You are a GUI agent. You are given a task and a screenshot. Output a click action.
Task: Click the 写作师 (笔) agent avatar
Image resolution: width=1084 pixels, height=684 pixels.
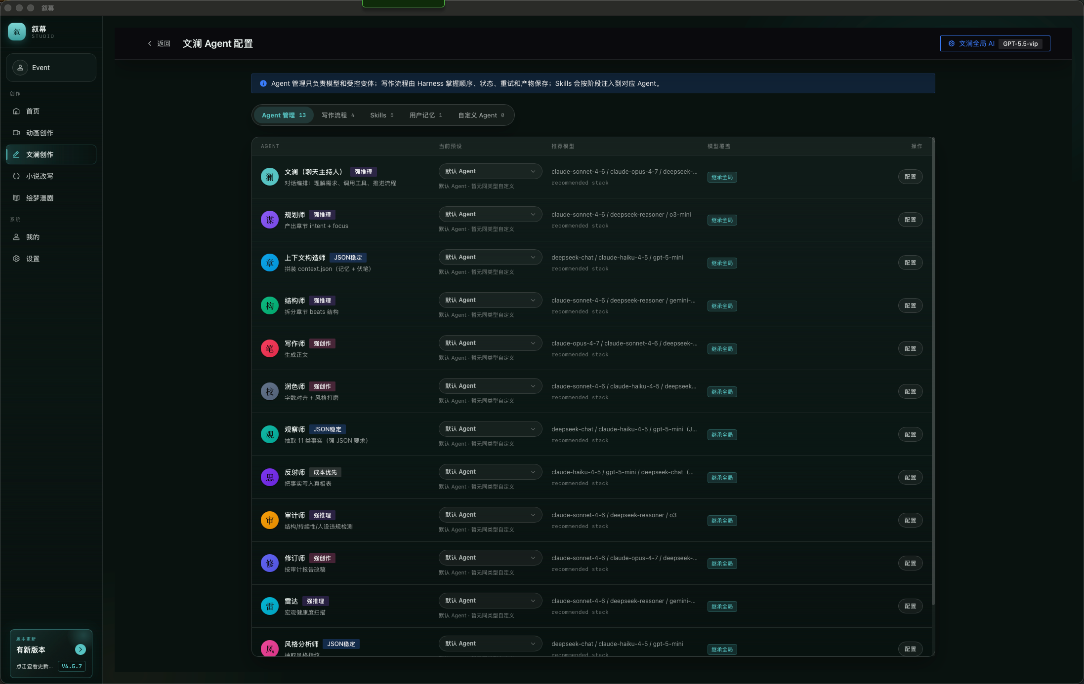tap(270, 348)
